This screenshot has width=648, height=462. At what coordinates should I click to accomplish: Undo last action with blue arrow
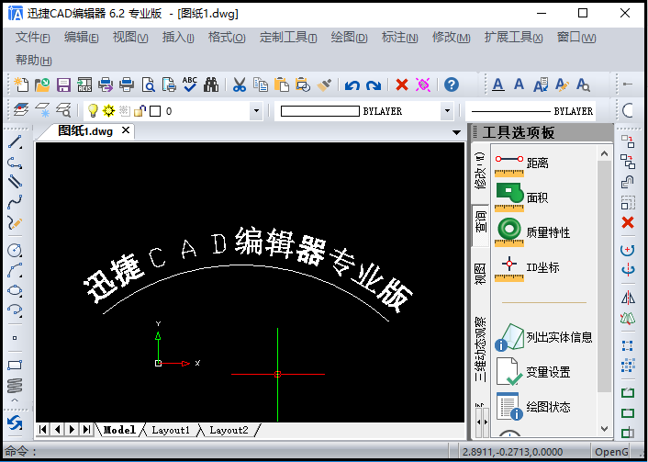(x=352, y=85)
